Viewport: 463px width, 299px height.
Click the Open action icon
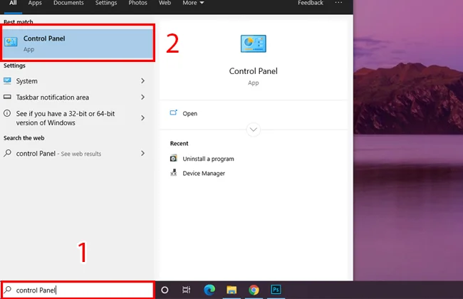click(x=173, y=112)
